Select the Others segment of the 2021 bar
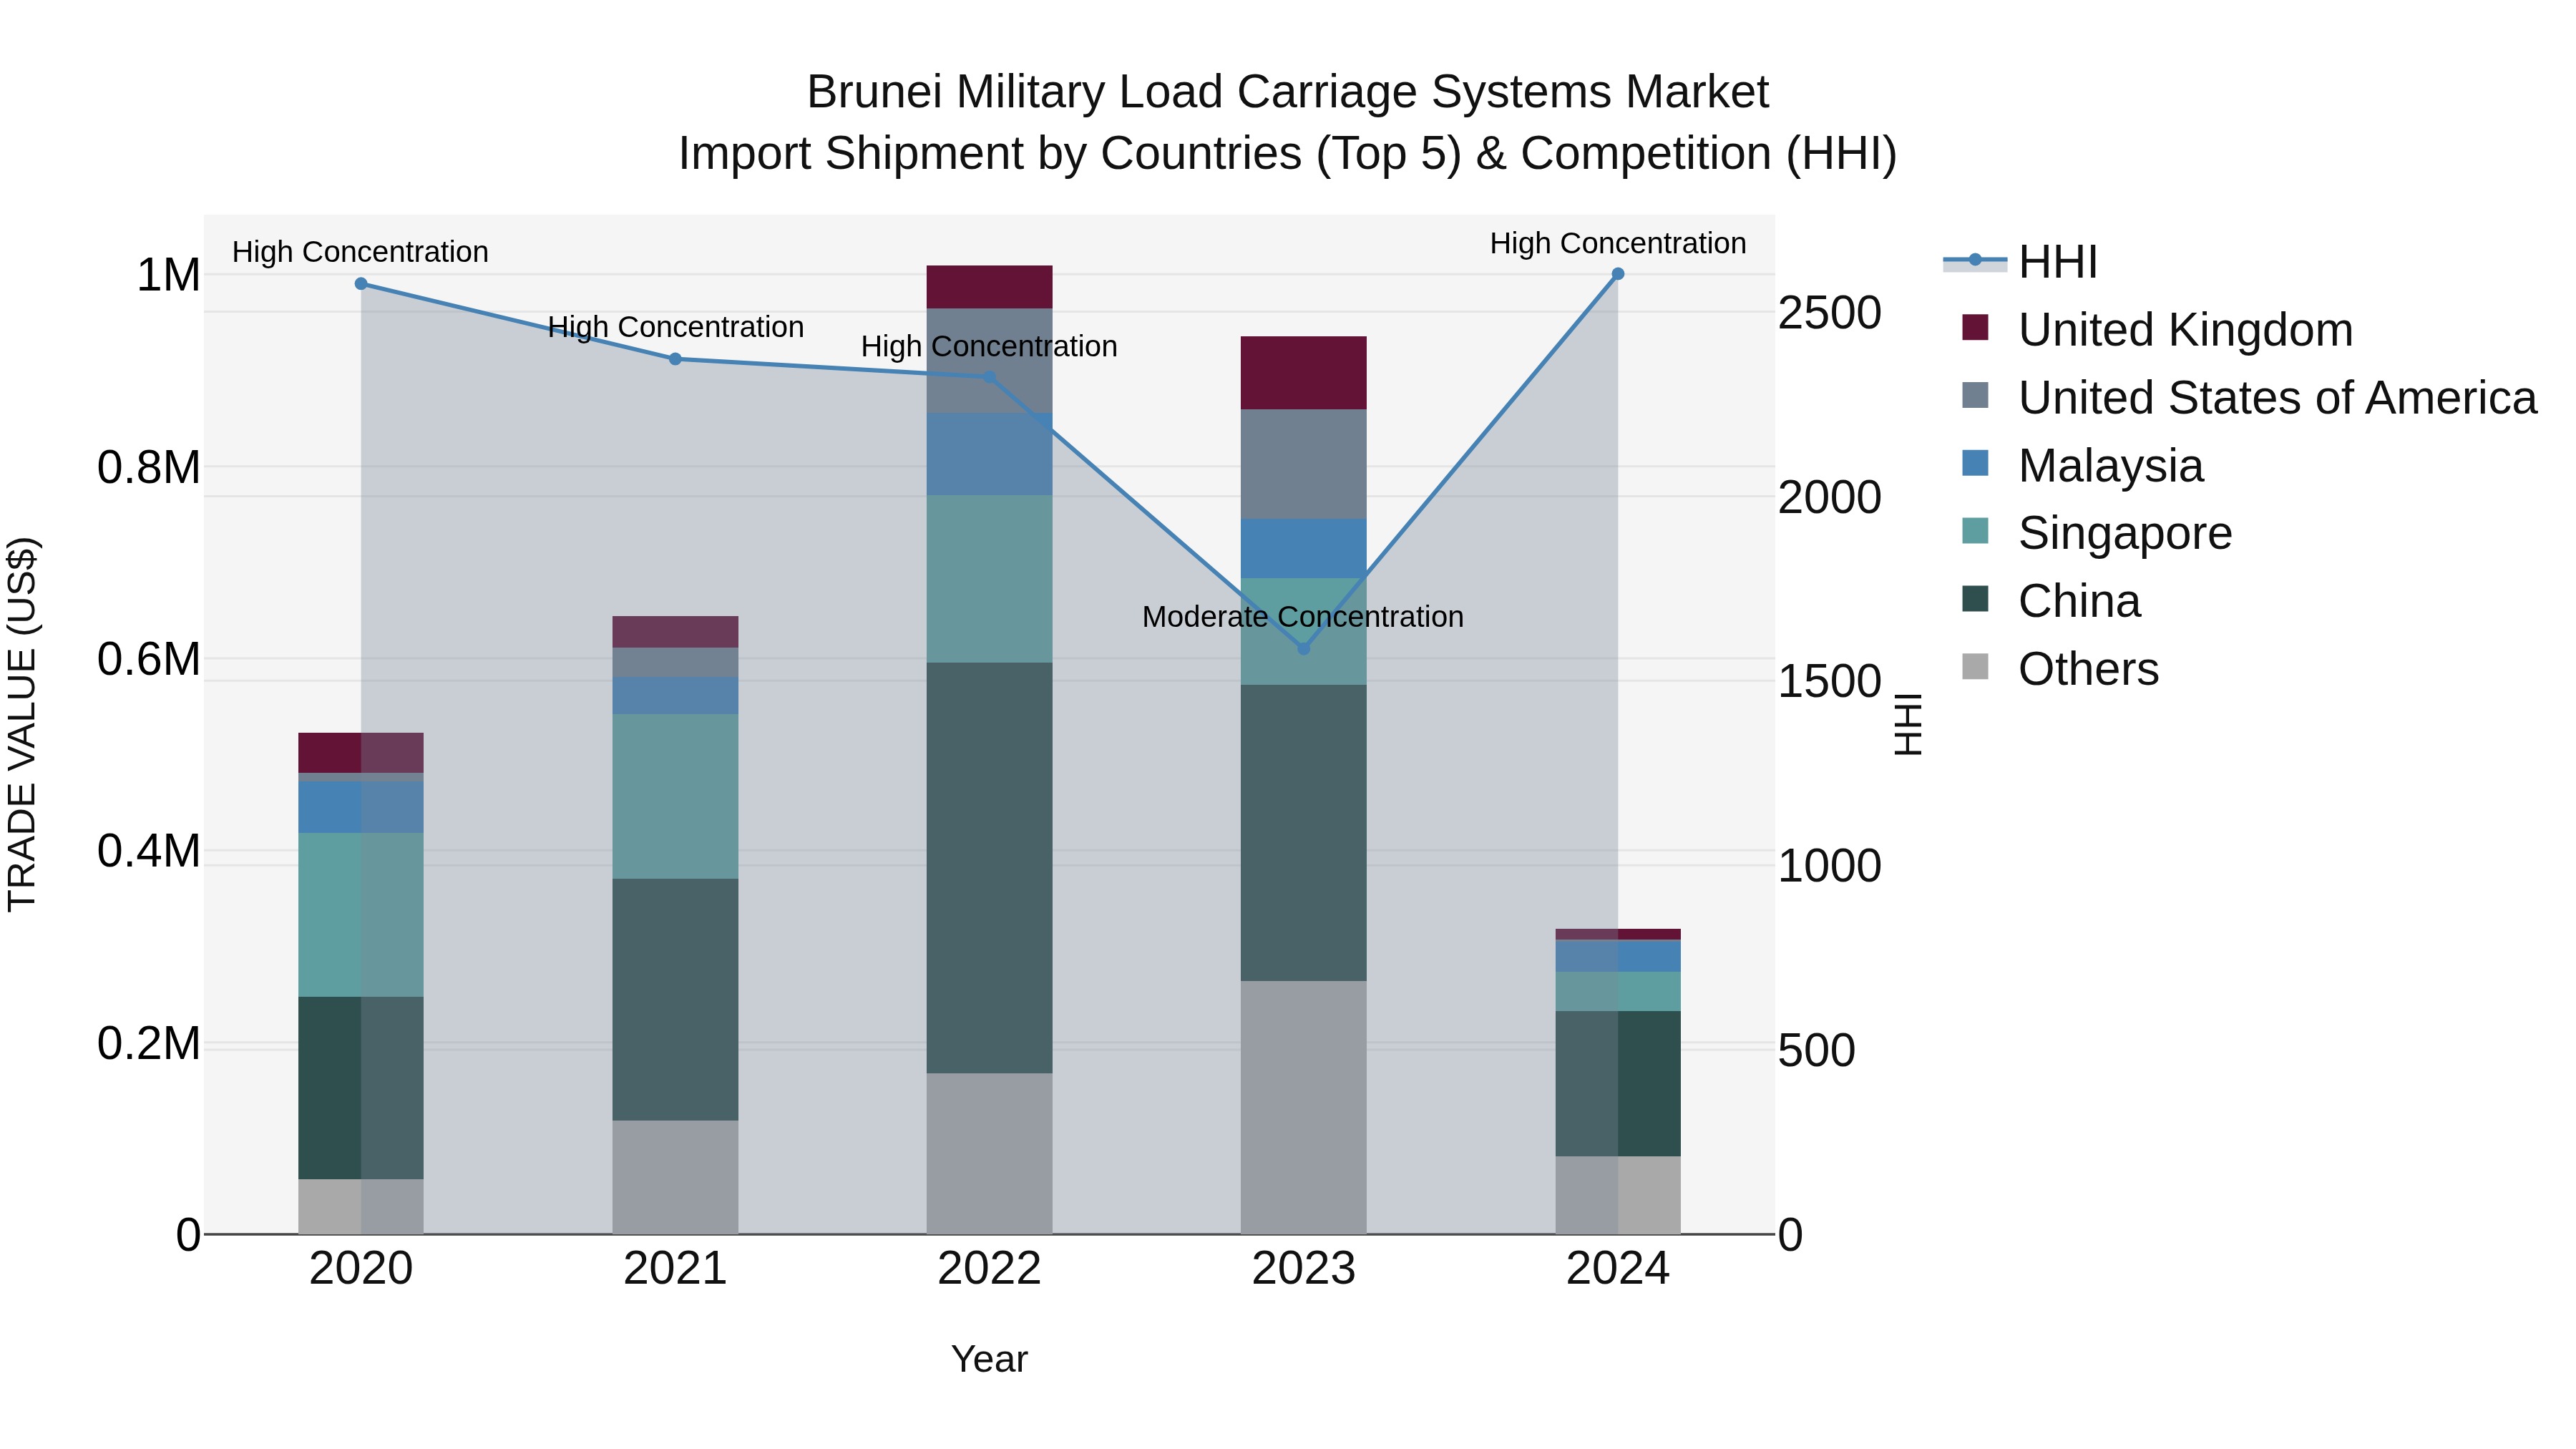Image resolution: width=2576 pixels, height=1449 pixels. tap(675, 1177)
